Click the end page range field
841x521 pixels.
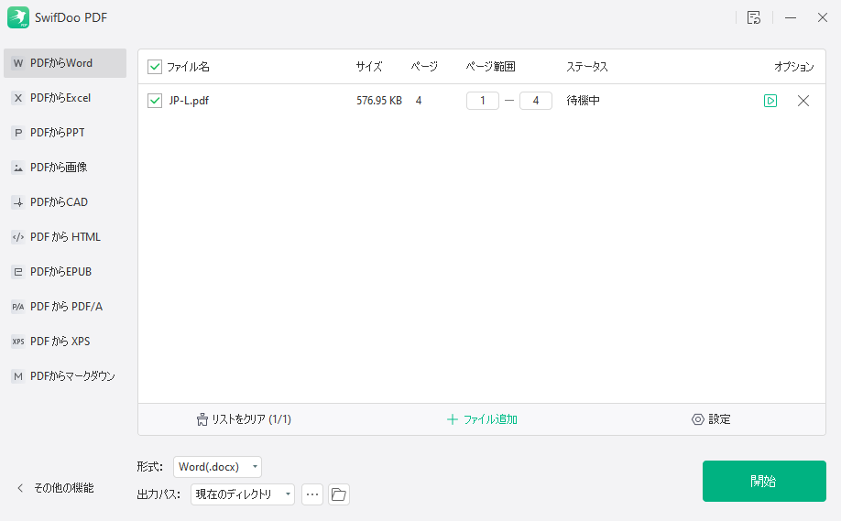536,101
